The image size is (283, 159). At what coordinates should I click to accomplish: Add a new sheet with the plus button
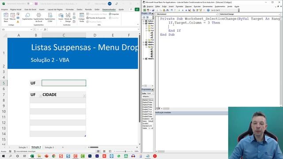tap(63, 147)
